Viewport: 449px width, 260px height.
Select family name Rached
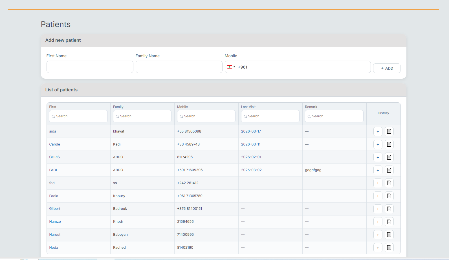point(119,248)
